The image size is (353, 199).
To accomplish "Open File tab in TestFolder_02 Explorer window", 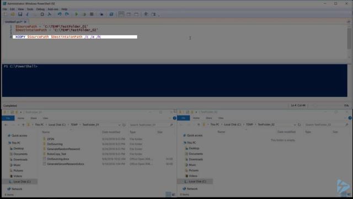I will (184, 118).
